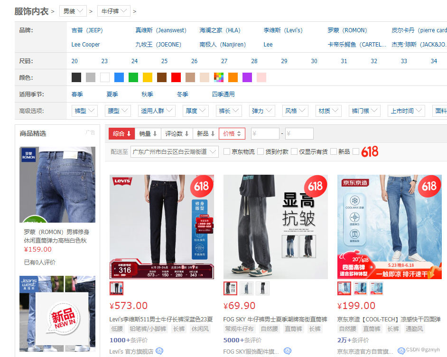The width and height of the screenshot is (447, 357).
Task: Enable the 仅显示有货 checkbox
Action: point(294,151)
